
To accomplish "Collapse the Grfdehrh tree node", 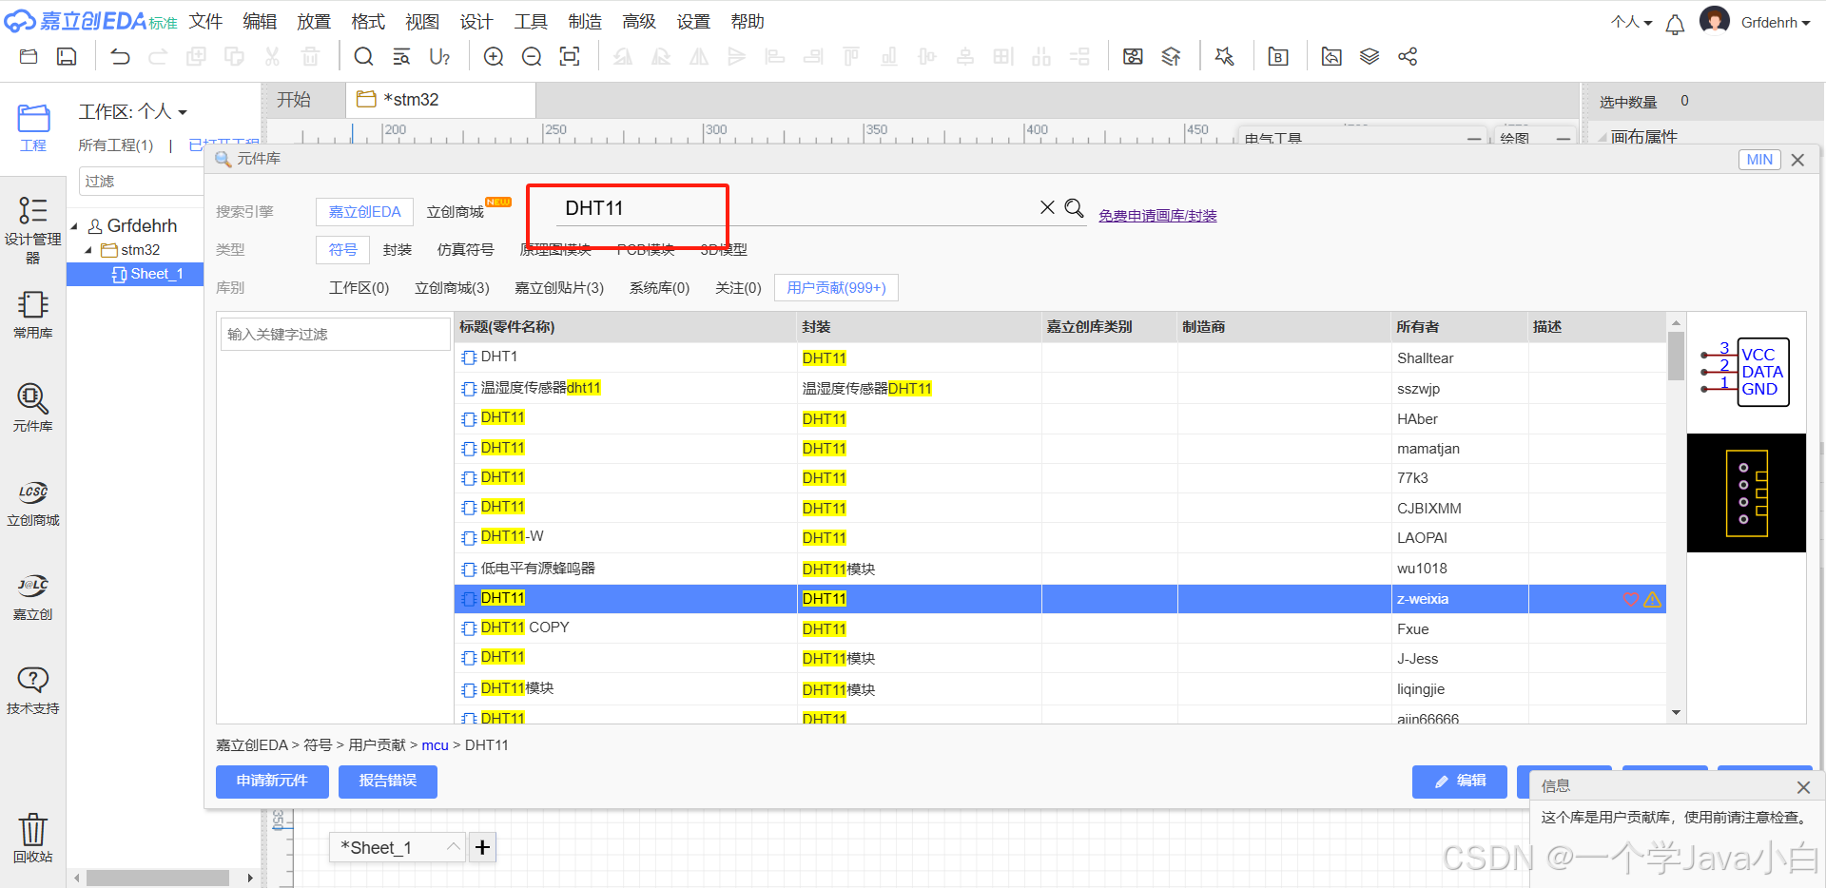I will click(74, 226).
